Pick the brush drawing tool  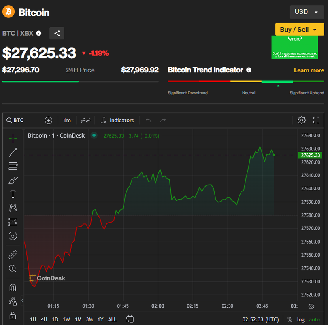coord(13,180)
